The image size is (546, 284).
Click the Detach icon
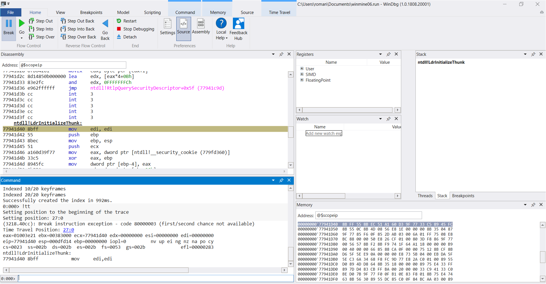point(119,37)
